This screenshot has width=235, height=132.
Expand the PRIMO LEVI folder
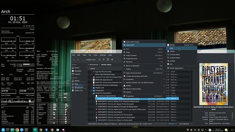(x=91, y=88)
